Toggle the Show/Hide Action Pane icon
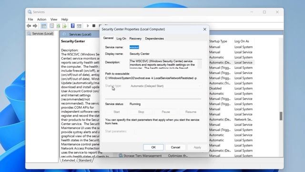 (79, 26)
